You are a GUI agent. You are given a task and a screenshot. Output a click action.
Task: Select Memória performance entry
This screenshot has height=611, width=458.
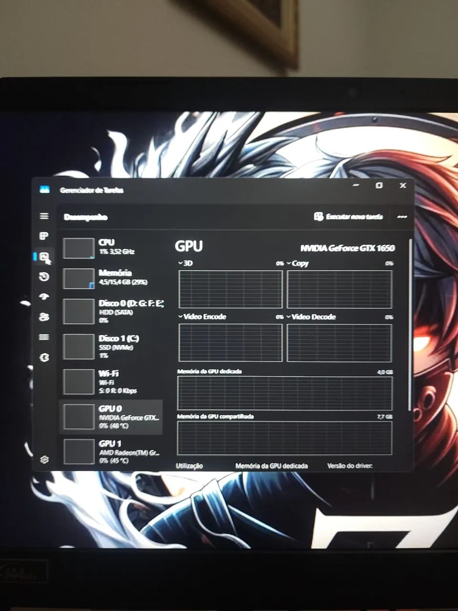pos(112,278)
